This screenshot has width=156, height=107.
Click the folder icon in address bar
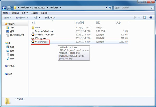pyautogui.click(x=15, y=8)
